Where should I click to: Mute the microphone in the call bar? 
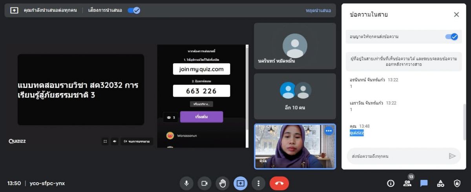click(x=186, y=183)
